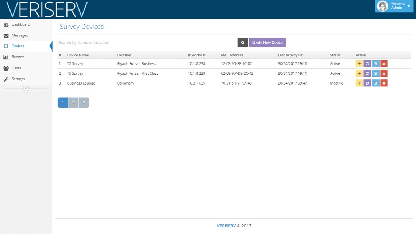Open Dashboard from the sidebar

click(21, 24)
